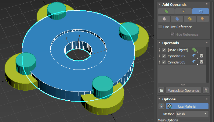
Task: Uncheck the Cylinder002 operand checkbox
Action: click(164, 56)
